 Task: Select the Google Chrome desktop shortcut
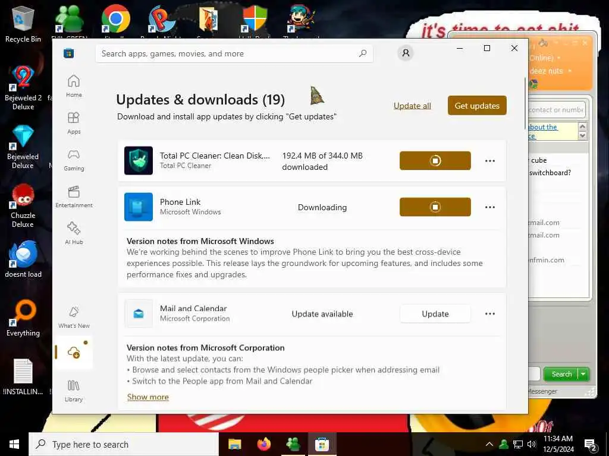pyautogui.click(x=116, y=18)
